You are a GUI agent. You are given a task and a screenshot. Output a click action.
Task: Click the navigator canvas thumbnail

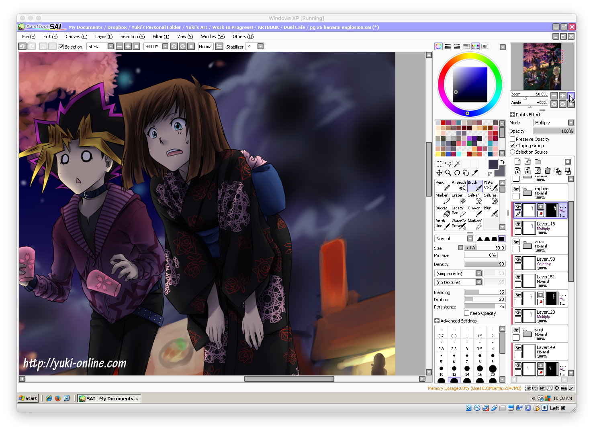[542, 67]
